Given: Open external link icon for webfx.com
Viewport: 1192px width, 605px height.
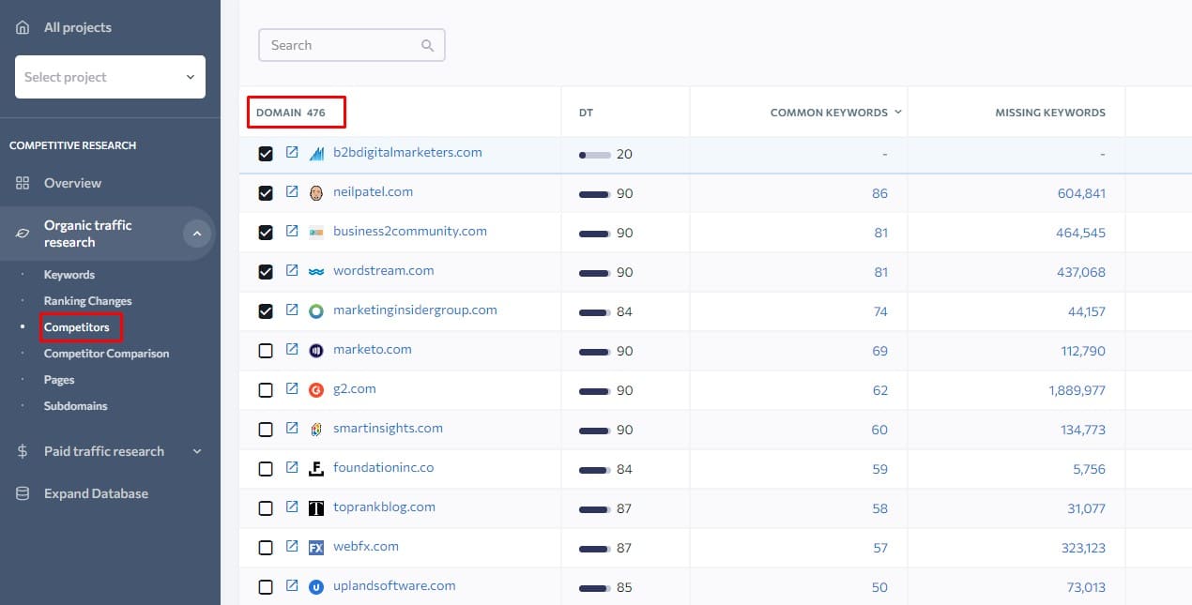Looking at the screenshot, I should 292,547.
